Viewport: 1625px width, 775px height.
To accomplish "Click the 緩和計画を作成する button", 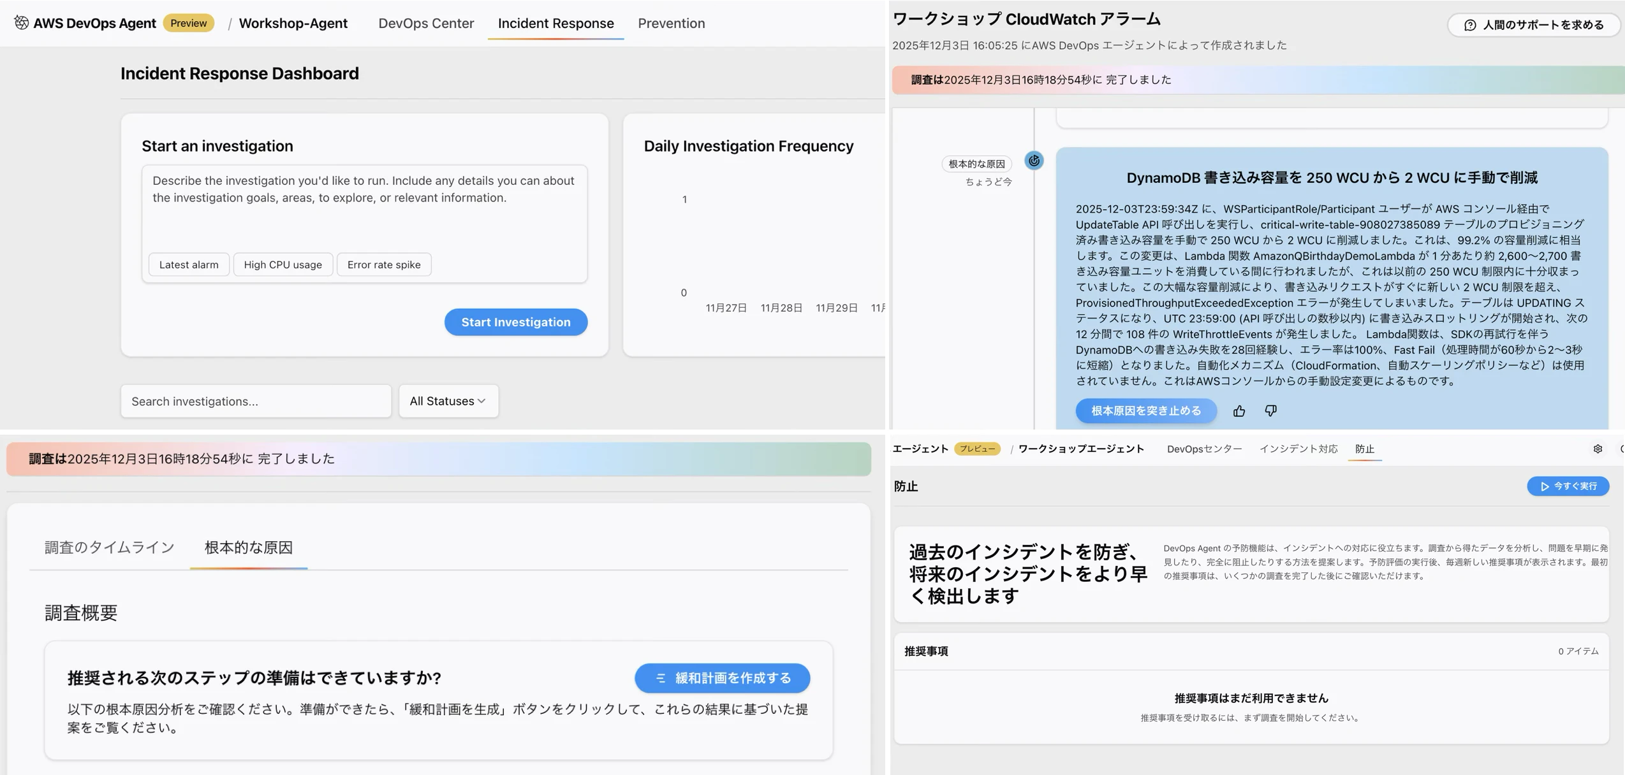I will [722, 678].
